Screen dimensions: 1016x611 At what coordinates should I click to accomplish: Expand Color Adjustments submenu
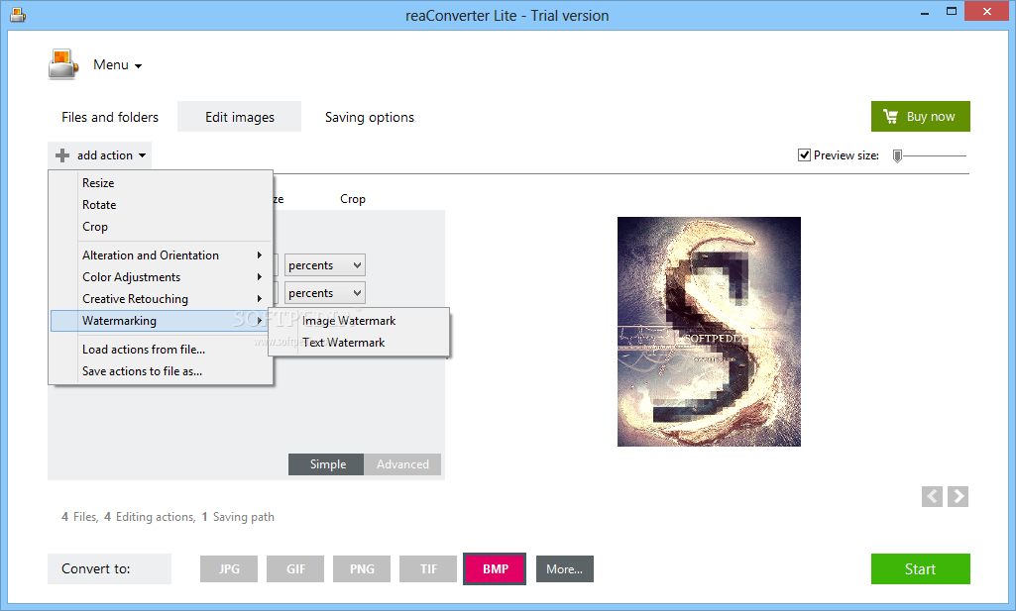click(x=161, y=277)
